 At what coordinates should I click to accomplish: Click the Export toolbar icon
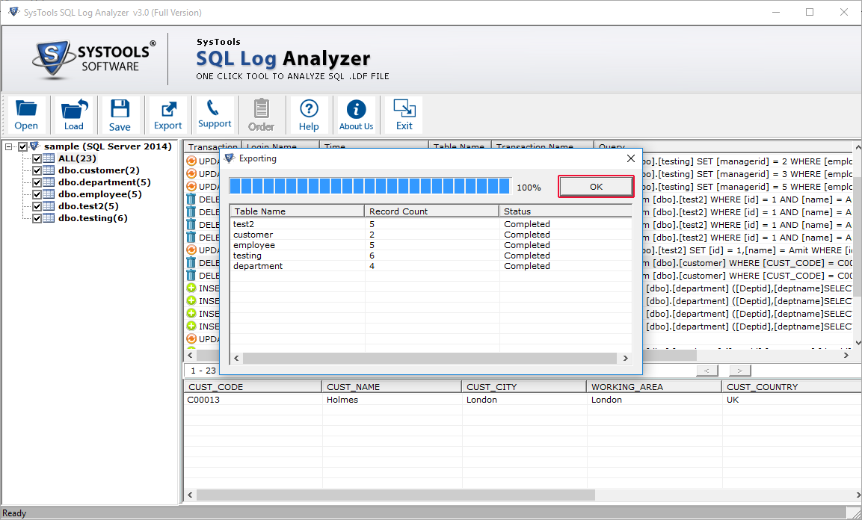167,115
